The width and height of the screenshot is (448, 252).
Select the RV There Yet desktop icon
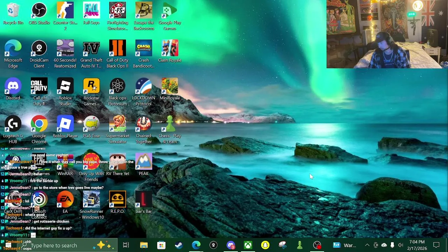tap(117, 165)
